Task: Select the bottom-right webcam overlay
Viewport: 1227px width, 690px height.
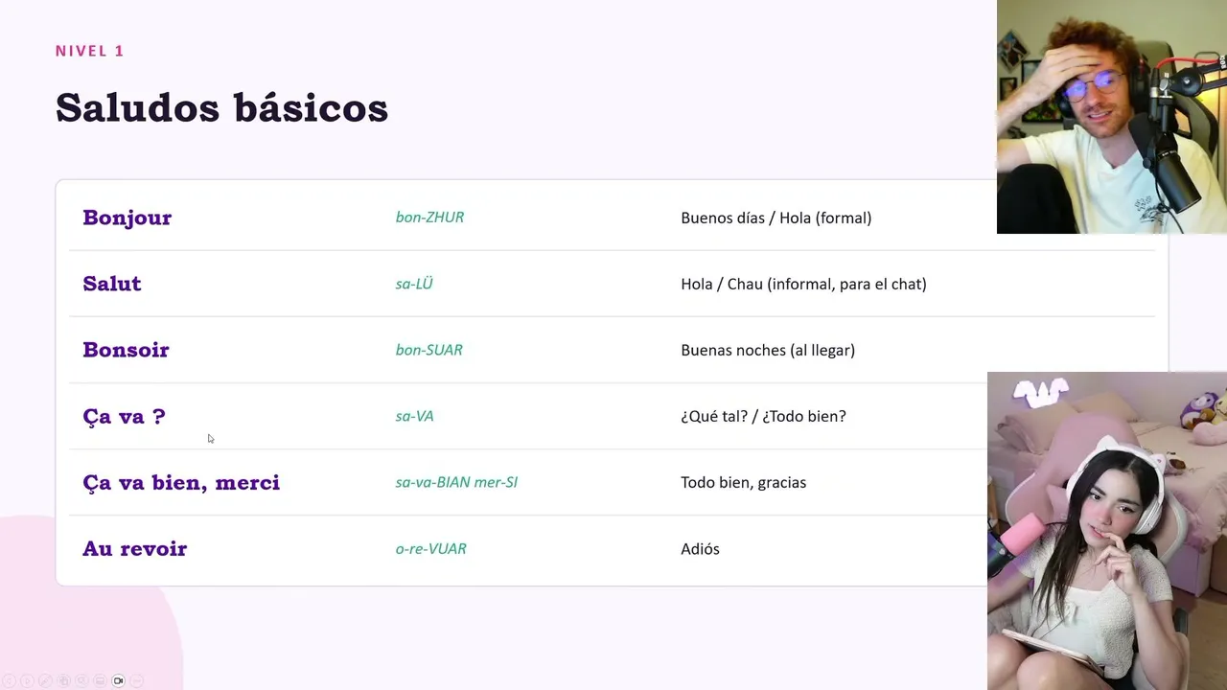Action: point(1107,531)
